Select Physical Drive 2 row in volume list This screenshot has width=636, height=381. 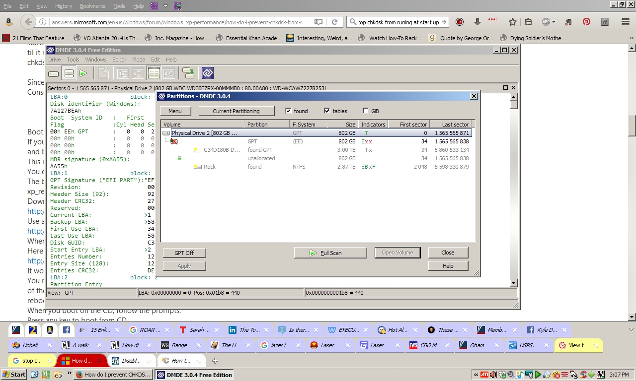click(316, 133)
